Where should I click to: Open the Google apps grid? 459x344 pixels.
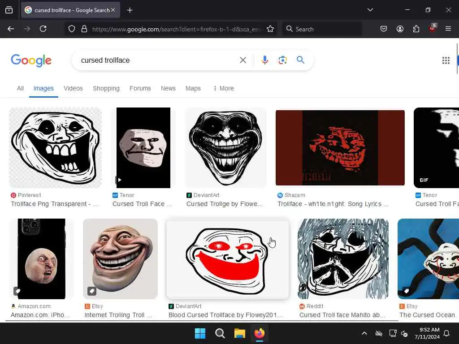[446, 60]
